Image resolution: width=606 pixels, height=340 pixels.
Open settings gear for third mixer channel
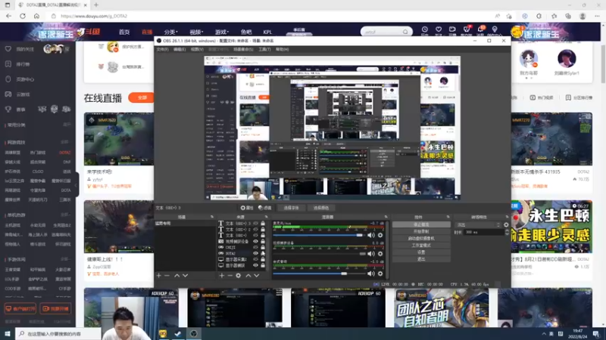pos(380,274)
